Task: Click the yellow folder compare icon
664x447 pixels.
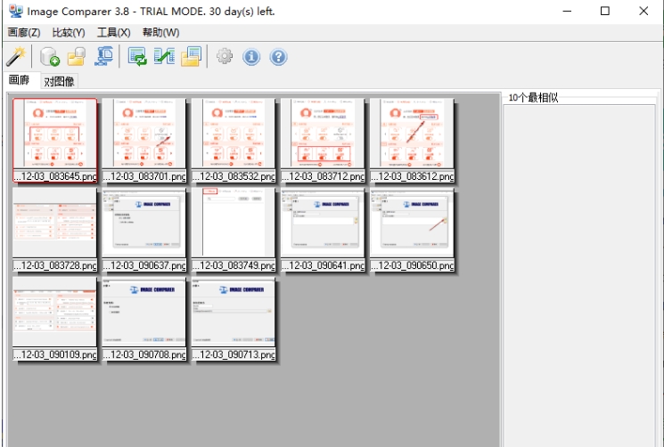Action: pyautogui.click(x=191, y=57)
